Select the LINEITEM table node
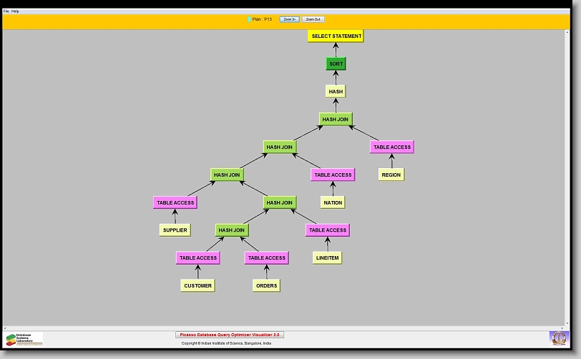581x359 pixels. (x=327, y=257)
